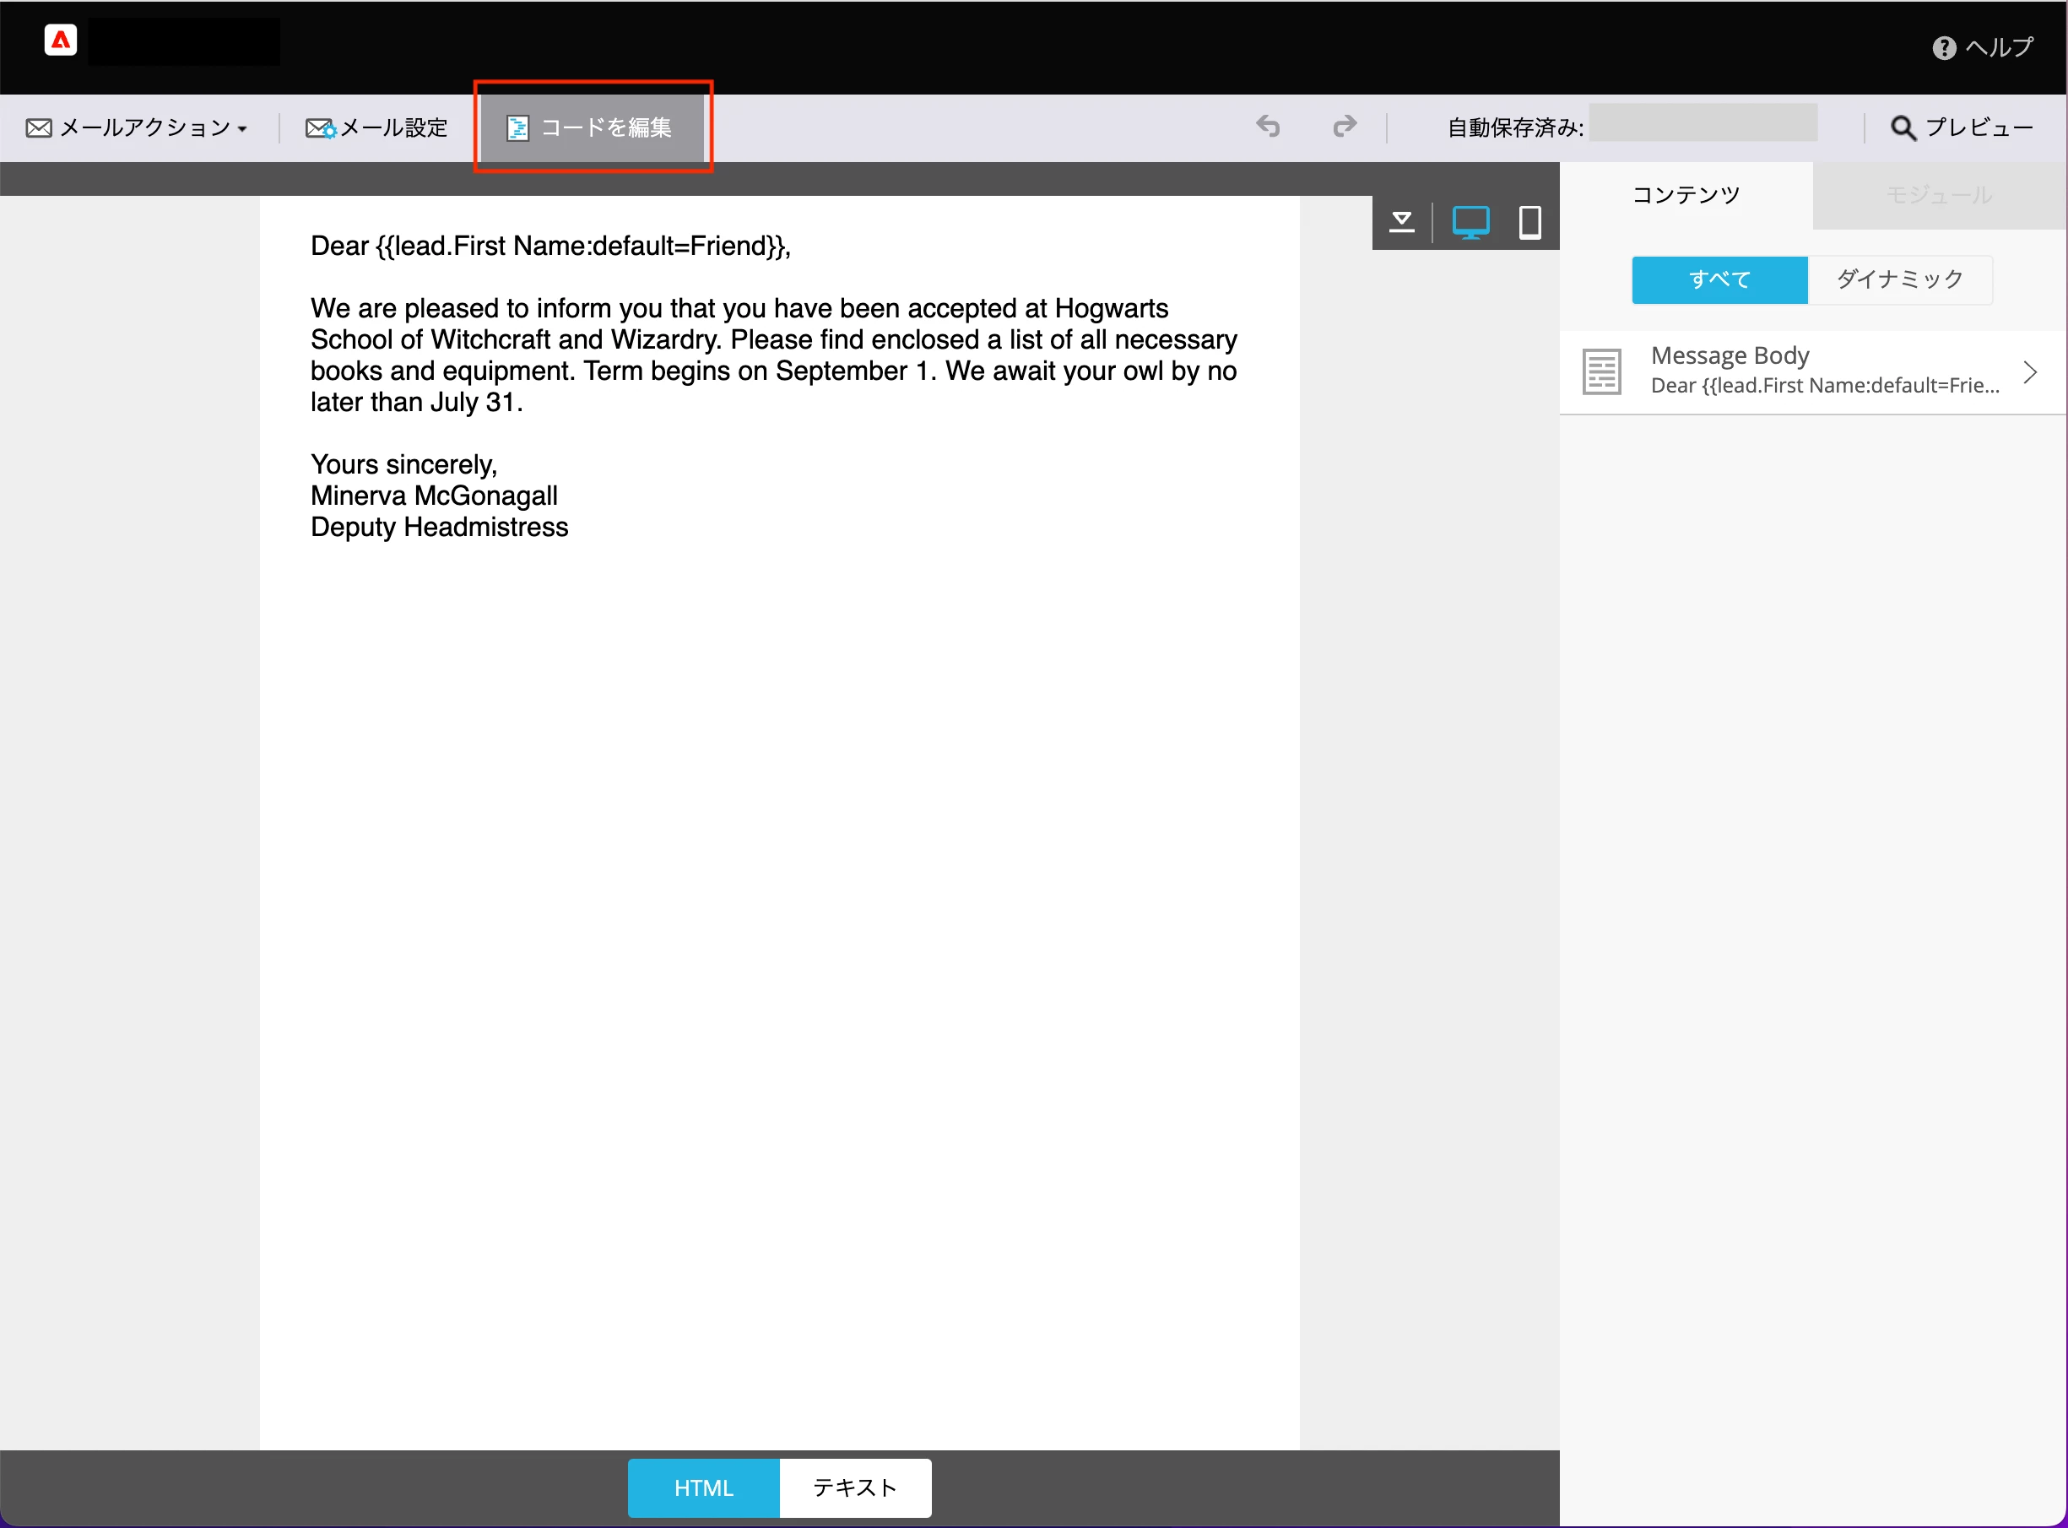Click the collapse-down arrow icon

pos(1402,222)
